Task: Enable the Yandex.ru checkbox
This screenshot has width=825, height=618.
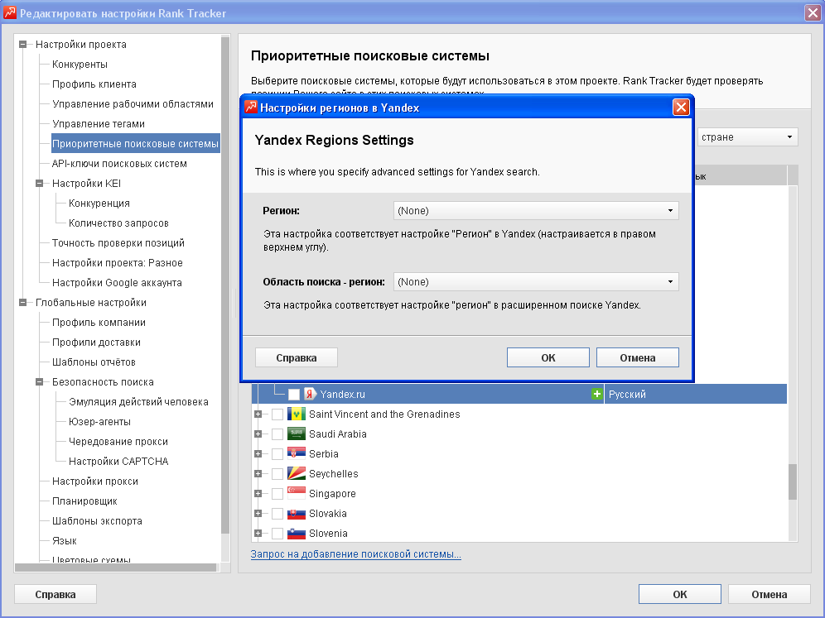Action: point(293,395)
